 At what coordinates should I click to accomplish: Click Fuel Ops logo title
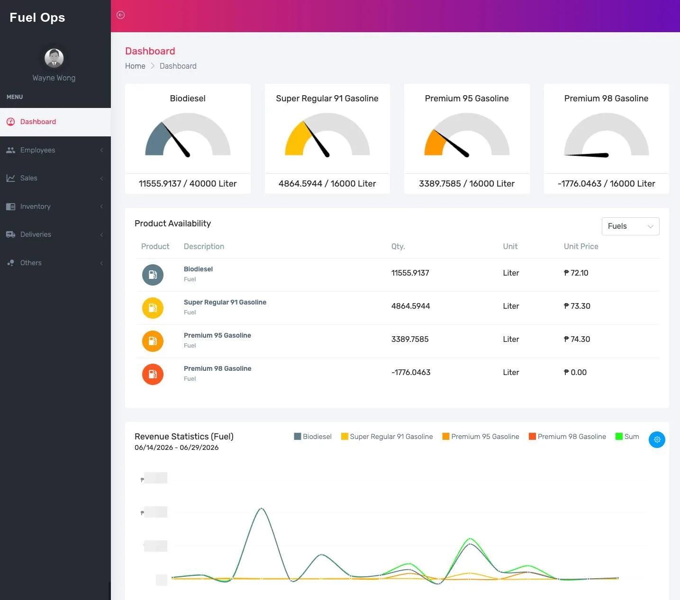(x=37, y=18)
